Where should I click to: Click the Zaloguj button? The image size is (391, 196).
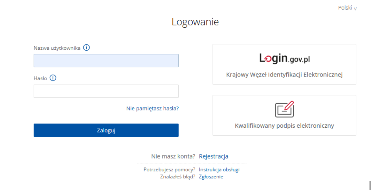coord(106,130)
